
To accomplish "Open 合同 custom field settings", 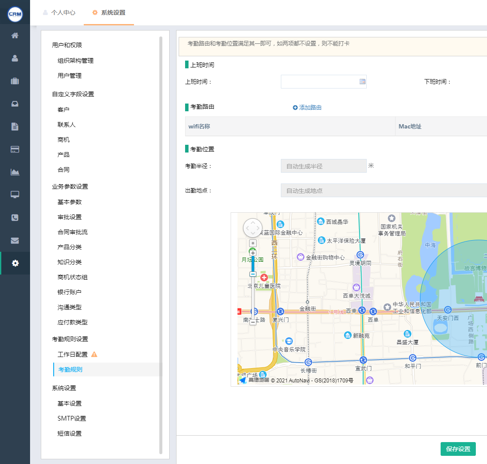I will point(64,170).
